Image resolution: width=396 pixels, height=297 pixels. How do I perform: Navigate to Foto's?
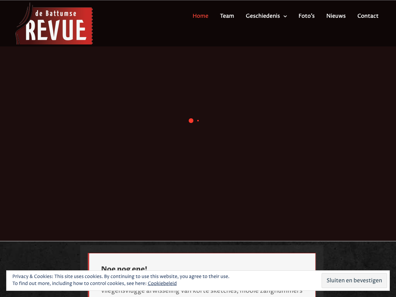306,16
